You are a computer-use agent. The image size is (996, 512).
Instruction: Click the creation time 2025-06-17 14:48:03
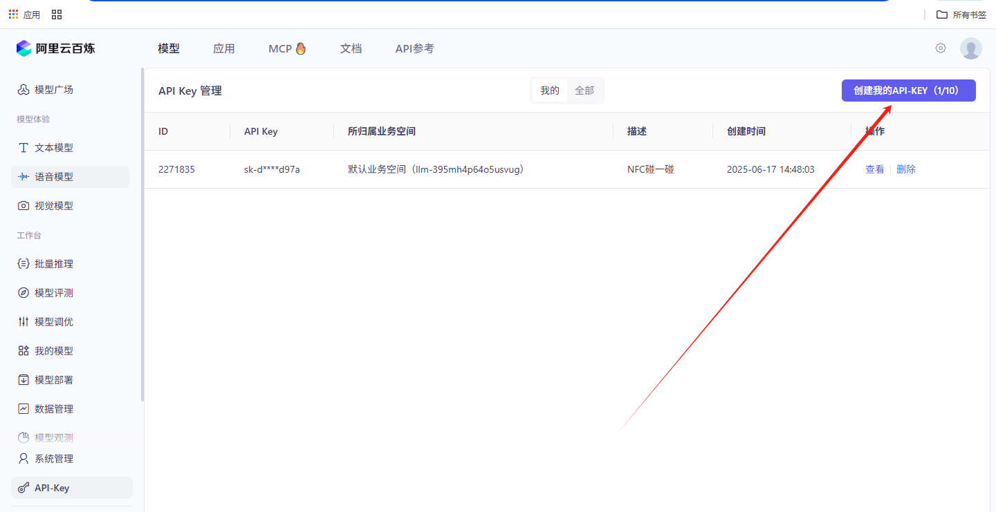pyautogui.click(x=771, y=169)
